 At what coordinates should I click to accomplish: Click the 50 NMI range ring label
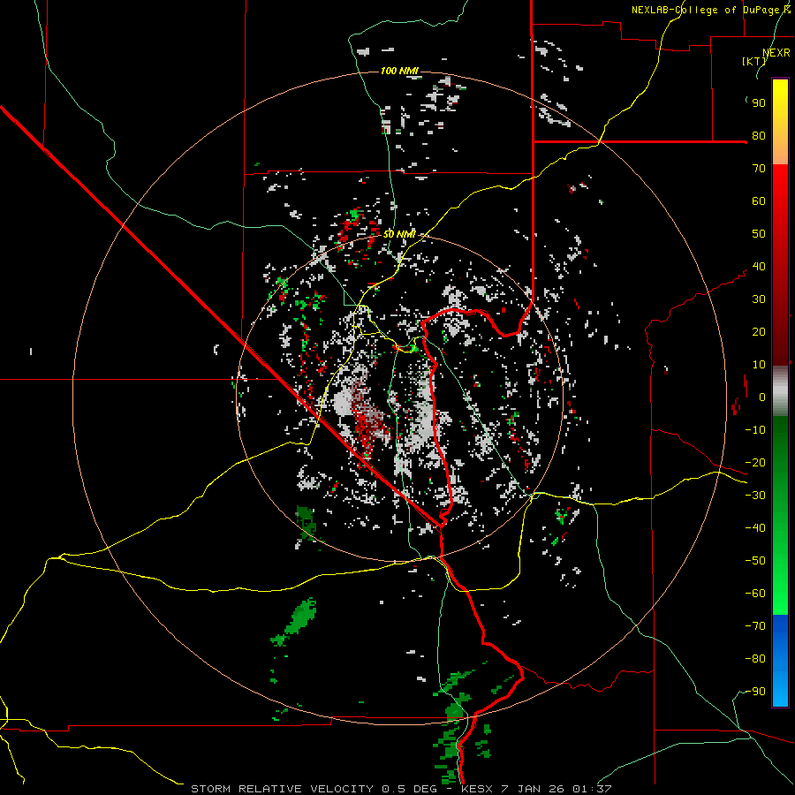(399, 234)
